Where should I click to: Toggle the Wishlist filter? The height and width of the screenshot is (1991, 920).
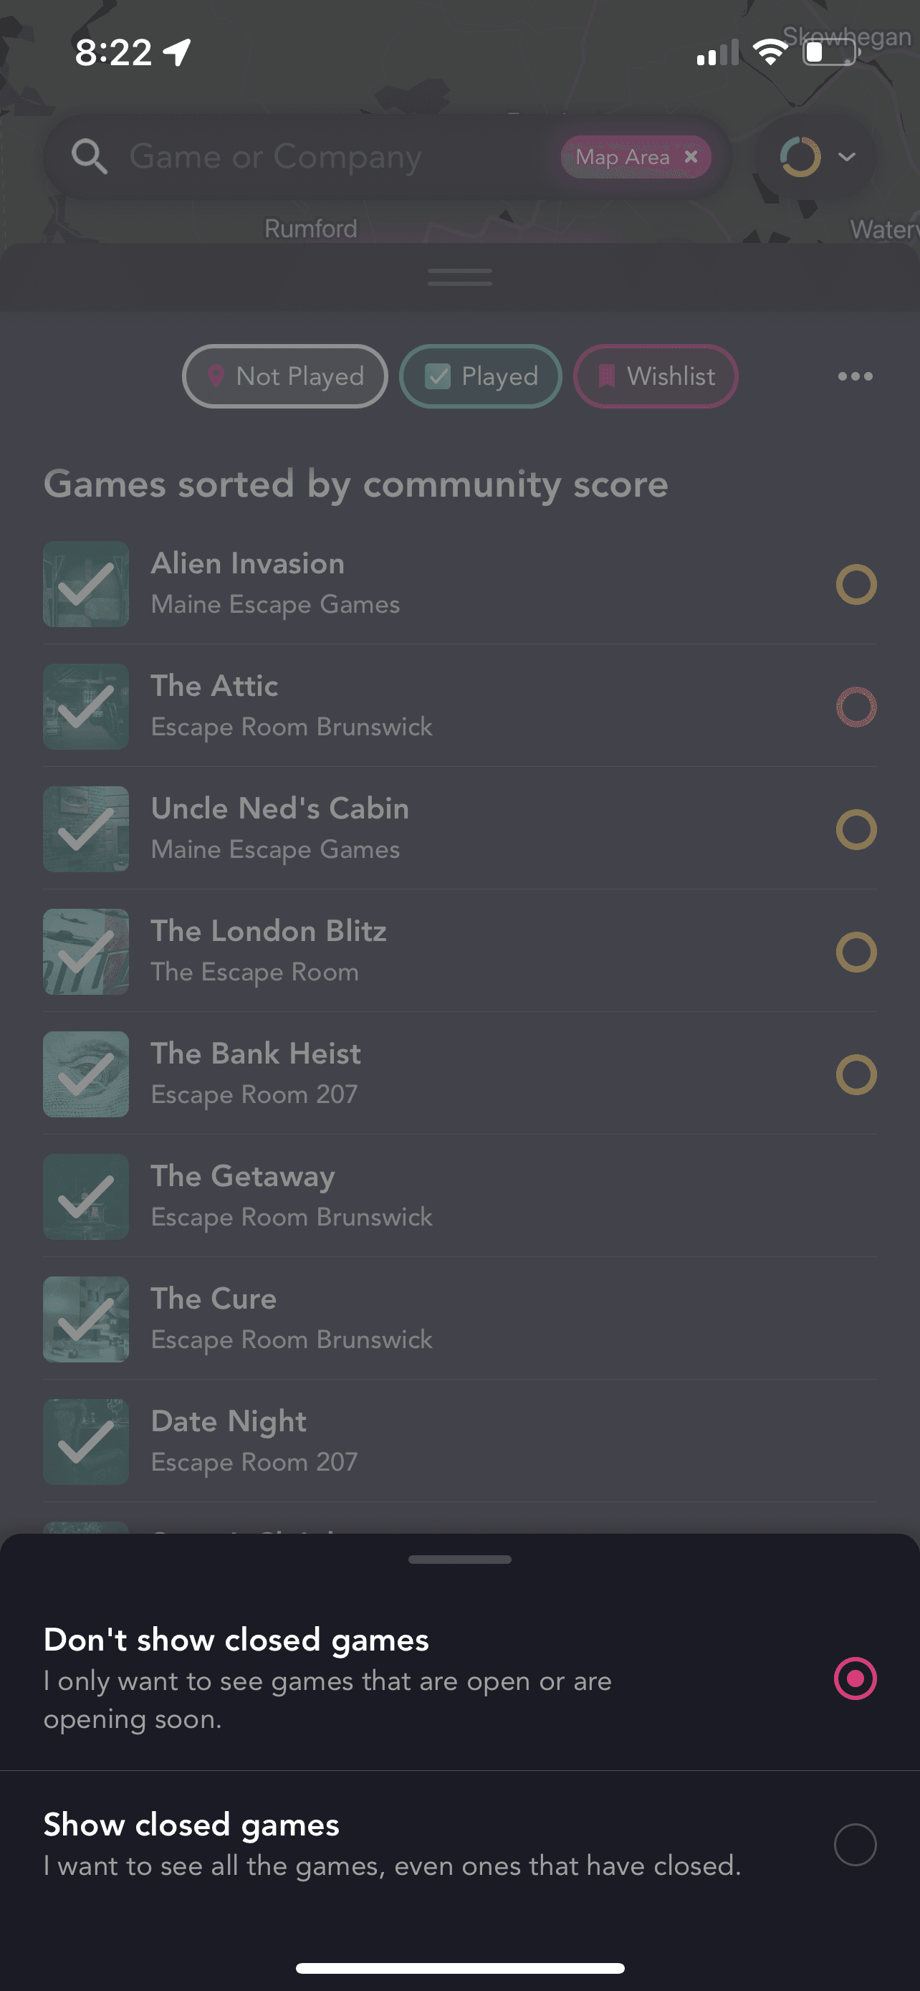click(655, 376)
